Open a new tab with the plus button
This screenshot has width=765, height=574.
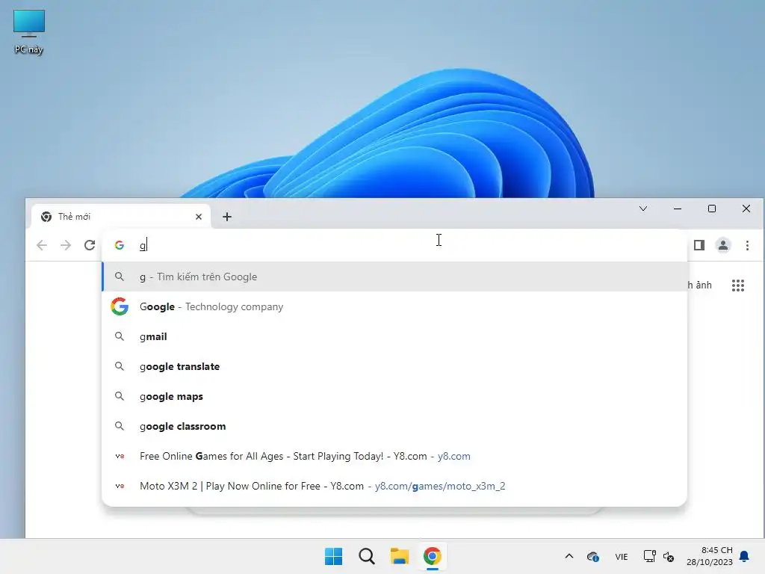point(227,217)
